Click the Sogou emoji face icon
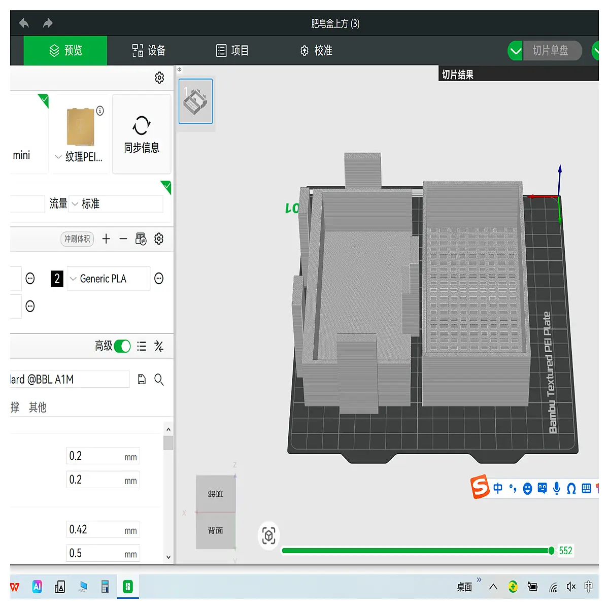Viewport: 609px width, 609px height. pos(528,489)
